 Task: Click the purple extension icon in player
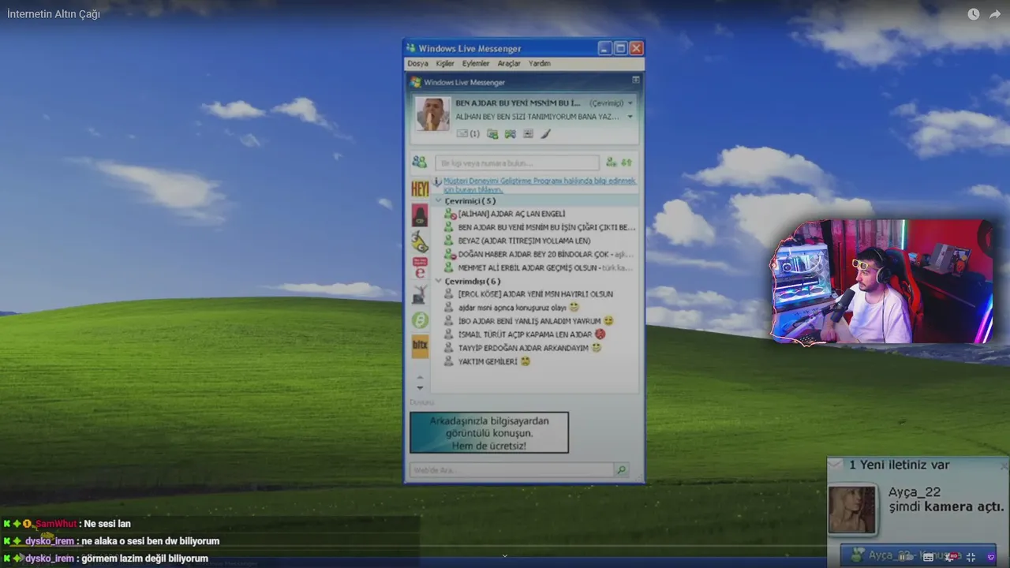point(992,557)
